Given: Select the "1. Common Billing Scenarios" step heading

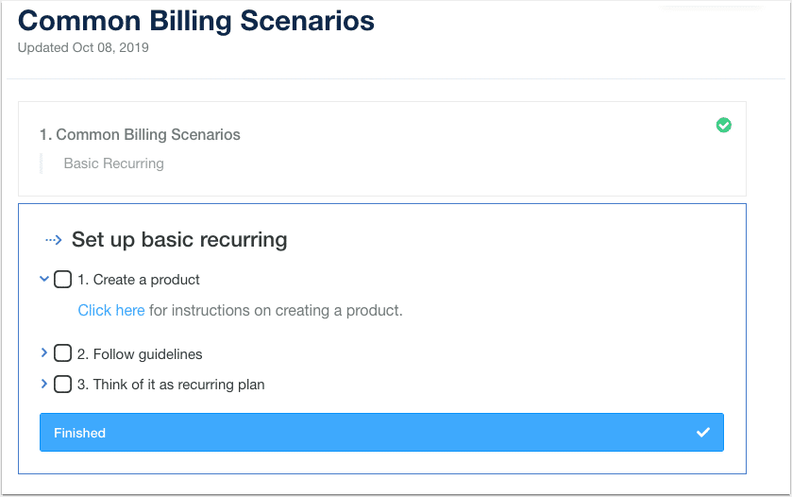Looking at the screenshot, I should coord(140,135).
